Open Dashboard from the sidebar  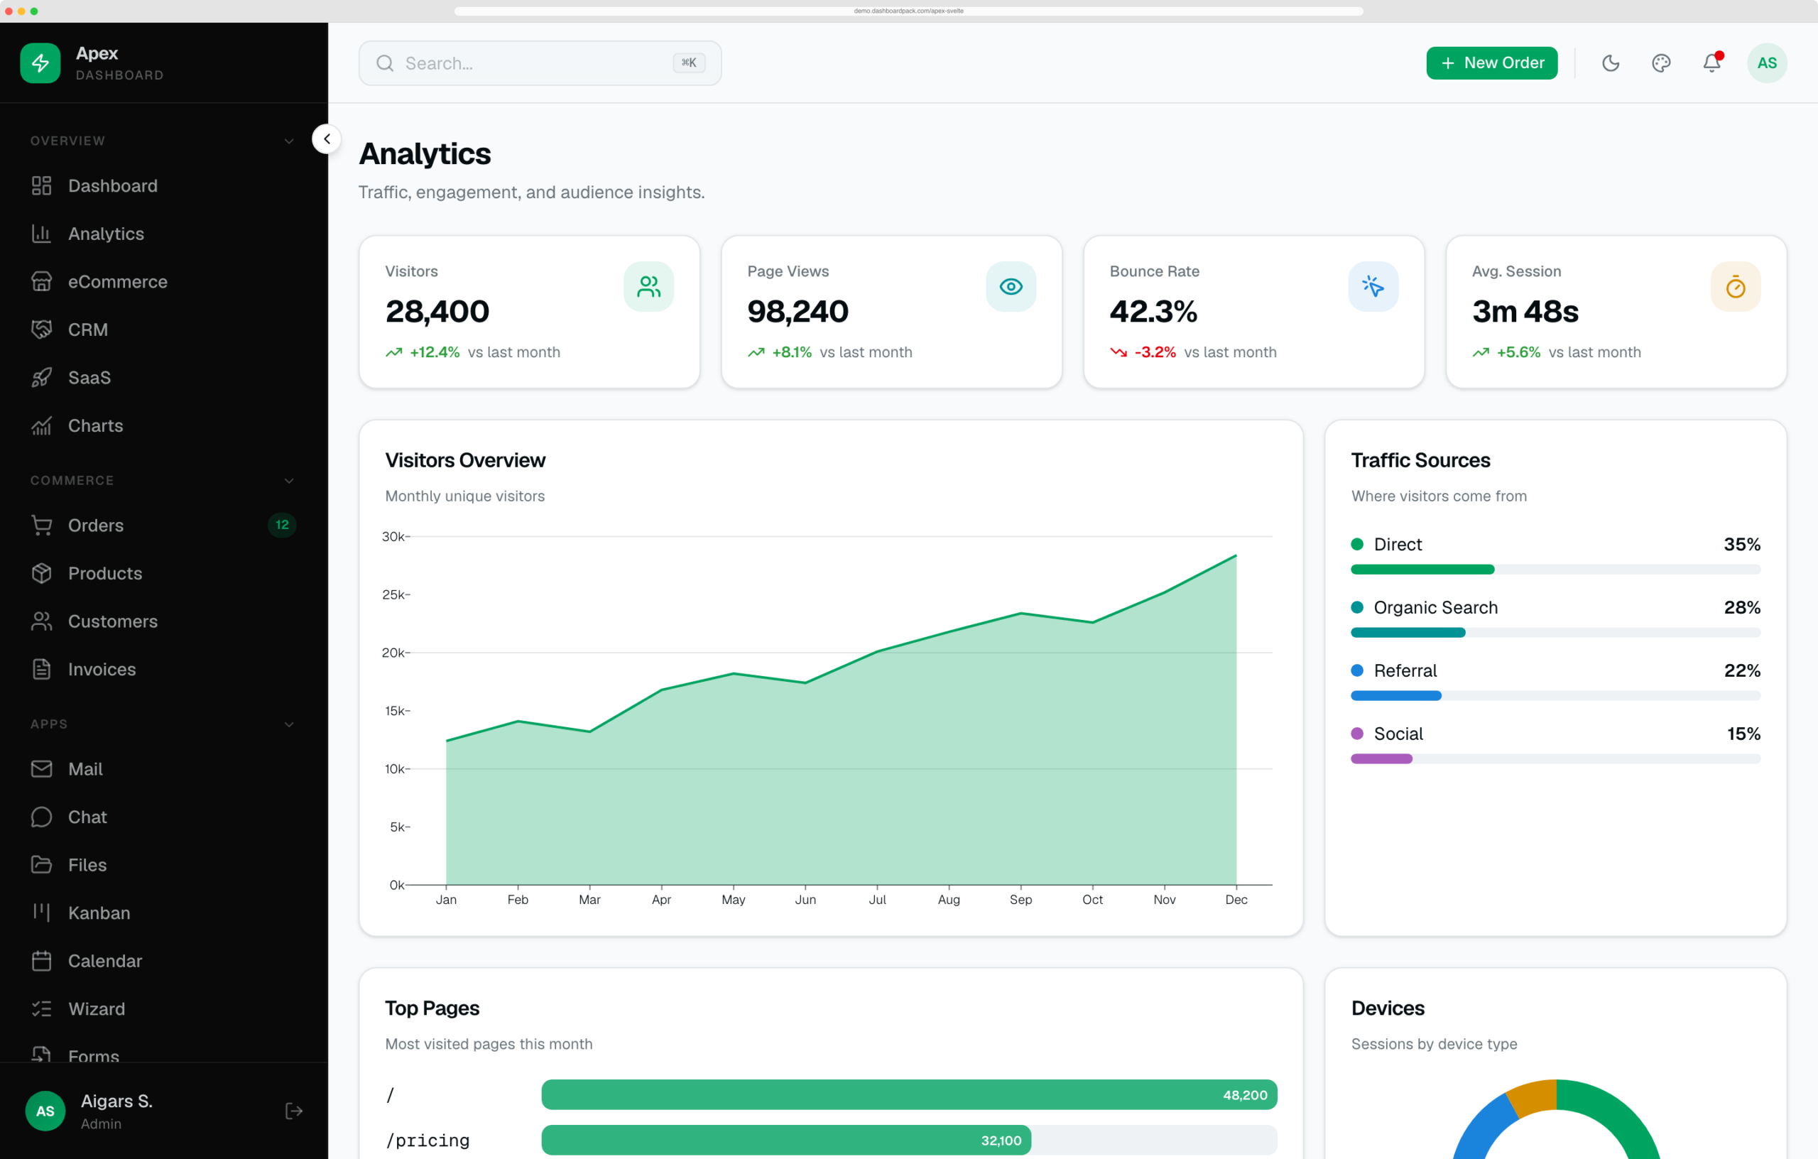[x=164, y=186]
